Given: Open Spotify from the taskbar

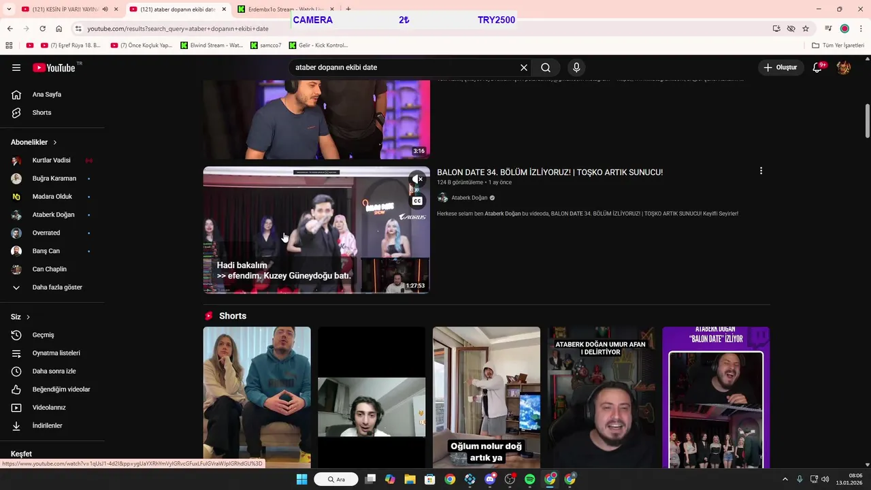Looking at the screenshot, I should click(530, 479).
